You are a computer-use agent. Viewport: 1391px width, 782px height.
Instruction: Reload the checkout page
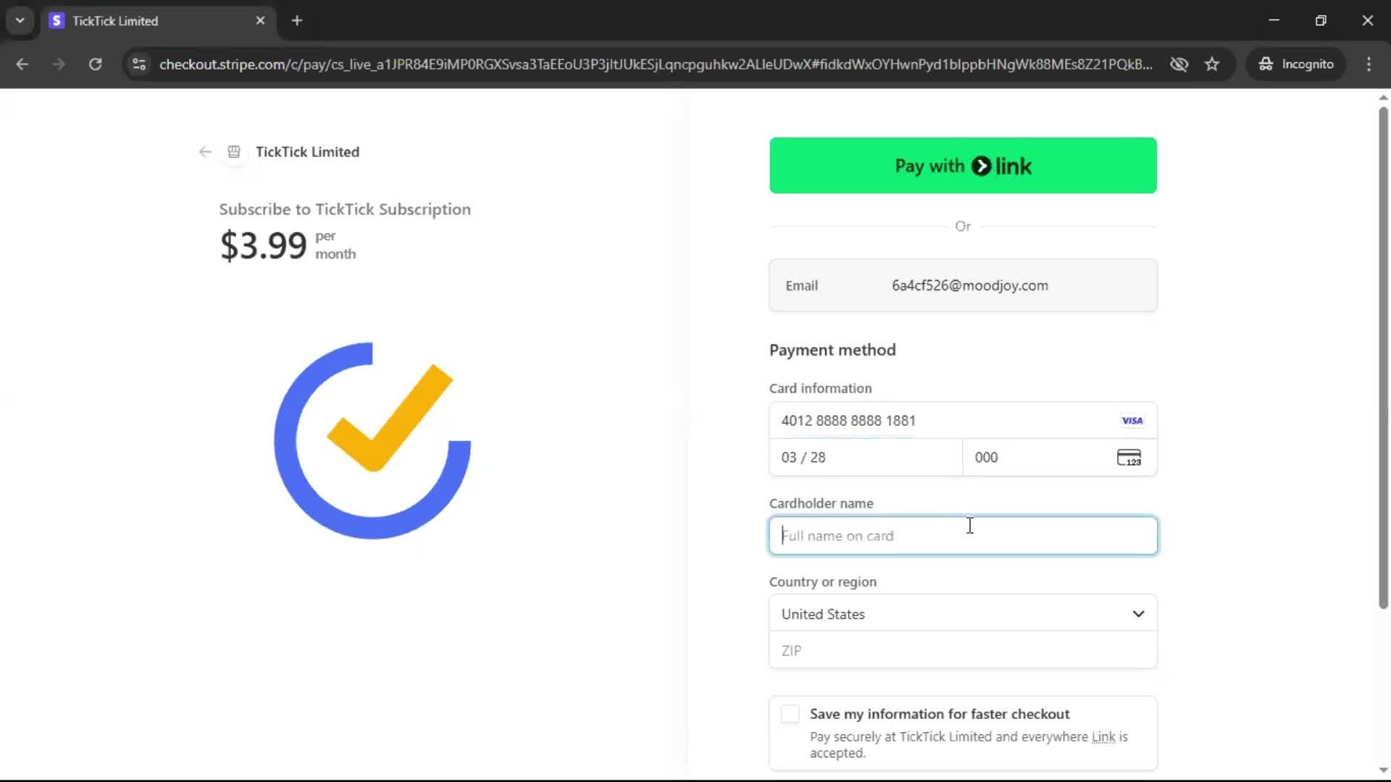(x=95, y=64)
